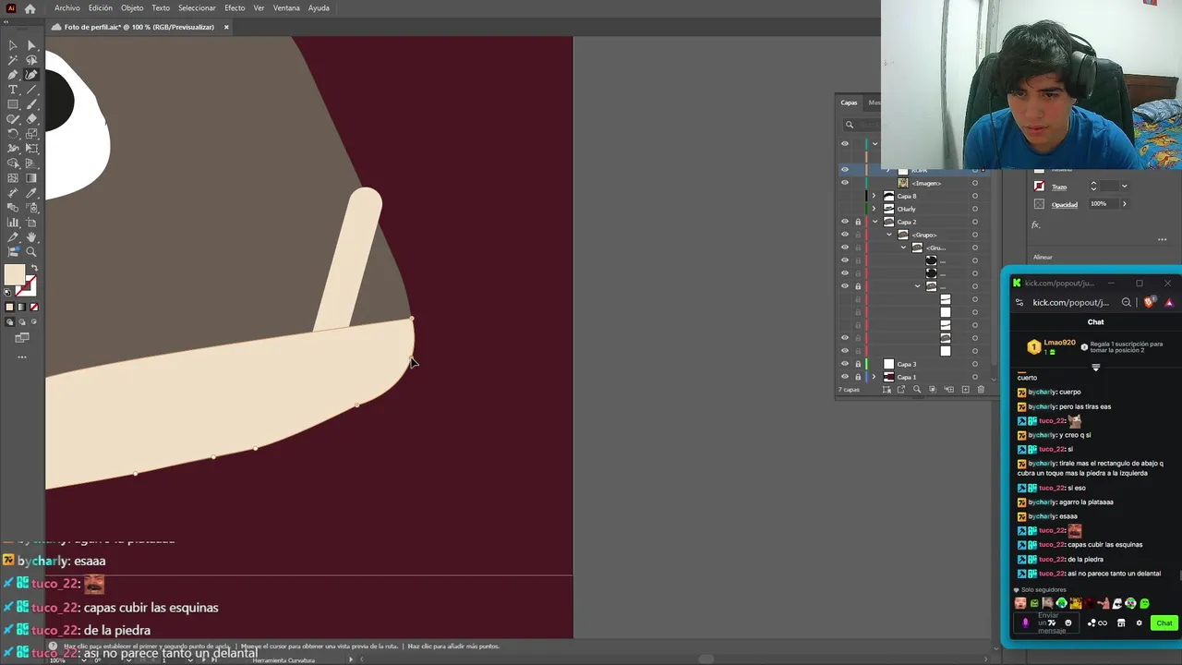Select the Zoom tool
1182x665 pixels.
click(x=31, y=252)
